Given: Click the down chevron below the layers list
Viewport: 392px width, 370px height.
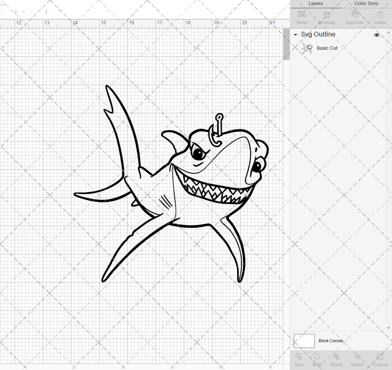Looking at the screenshot, I should coord(388,328).
